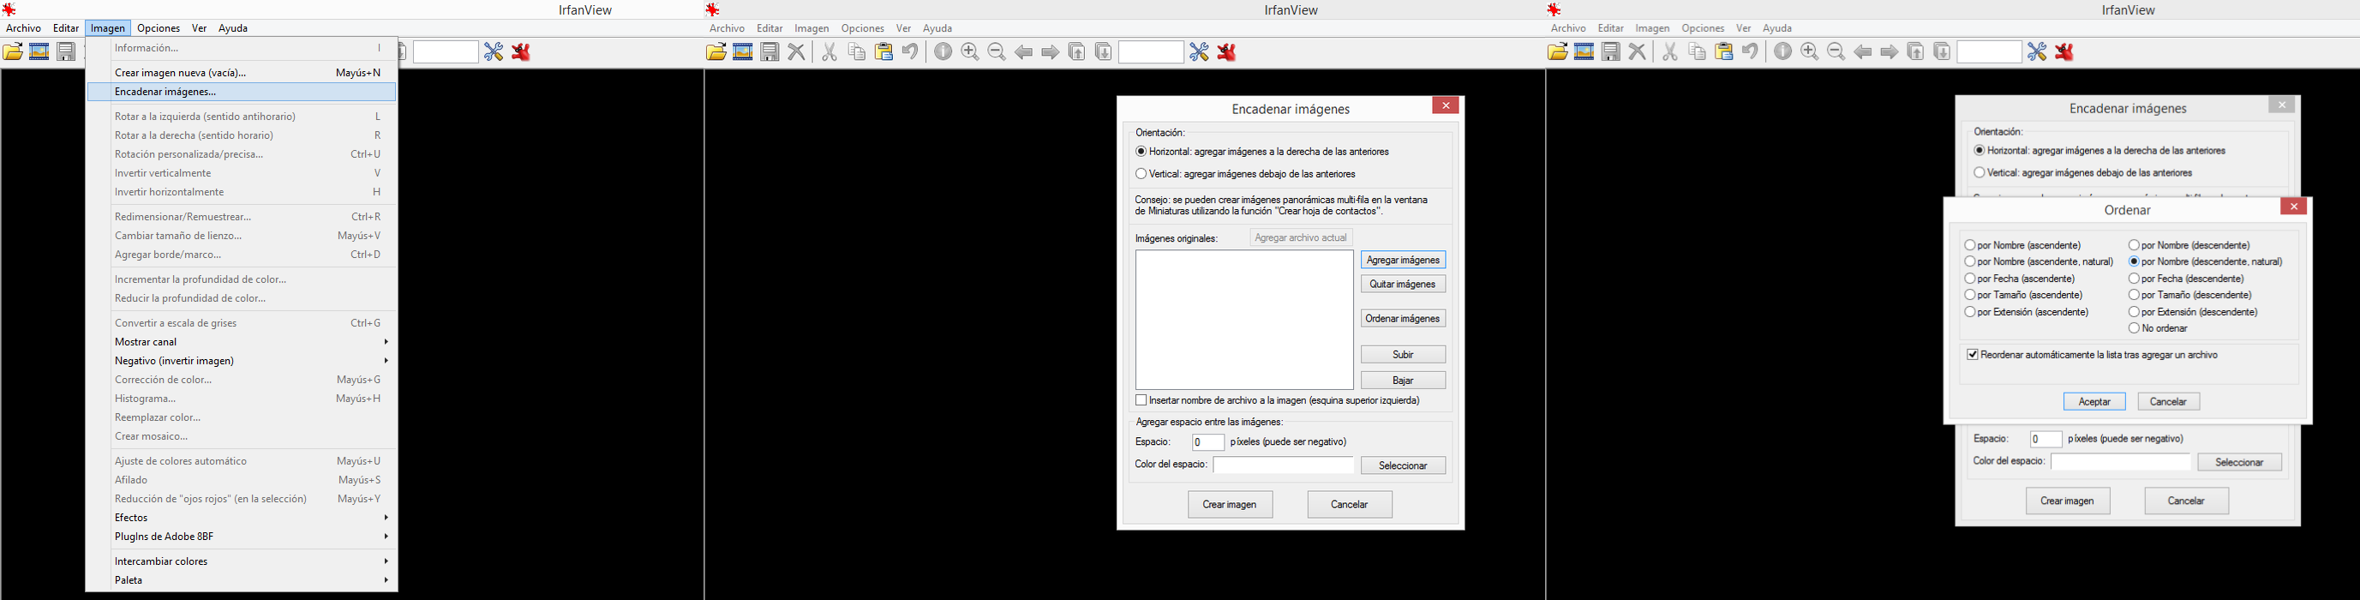Screen dimensions: 2360x600
Task: Click the paste clipboard icon in the middle window
Action: [x=884, y=52]
